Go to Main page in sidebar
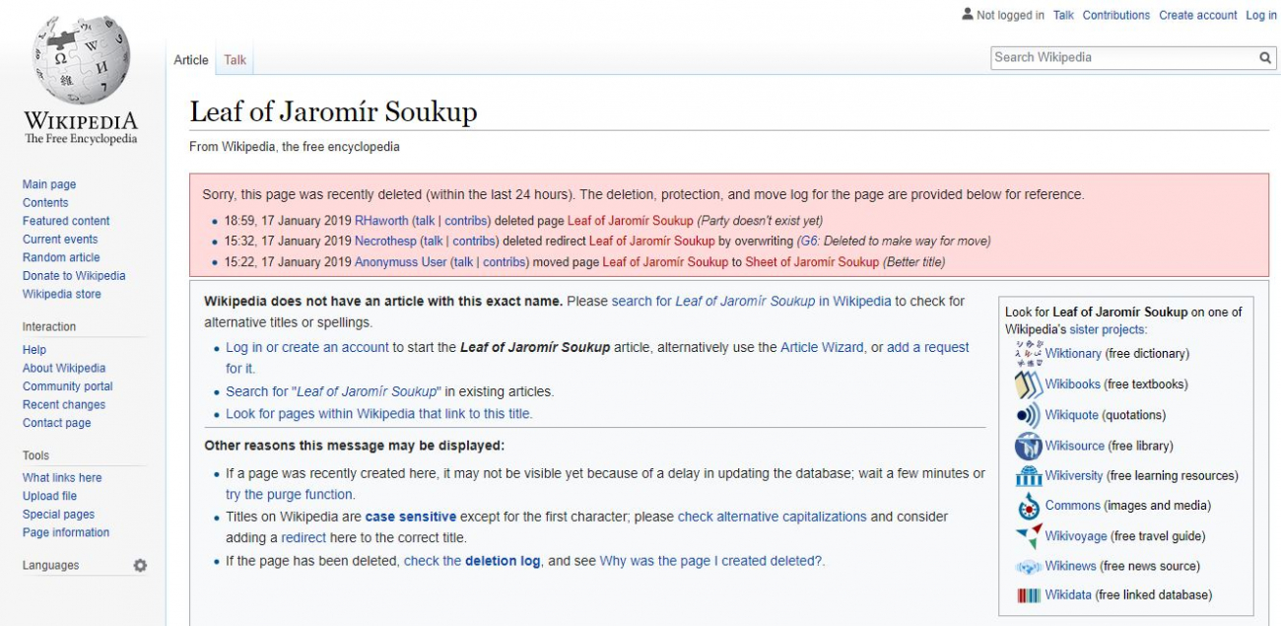This screenshot has height=626, width=1281. coord(49,184)
